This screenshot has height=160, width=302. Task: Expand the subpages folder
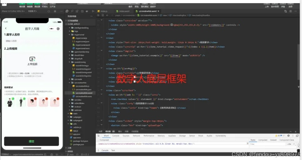pyautogui.click(x=68, y=117)
